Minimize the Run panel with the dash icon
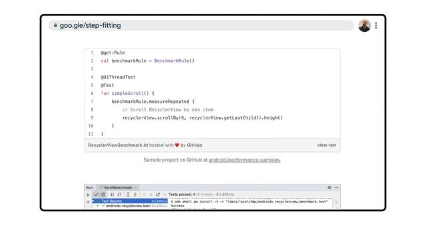 (x=336, y=187)
